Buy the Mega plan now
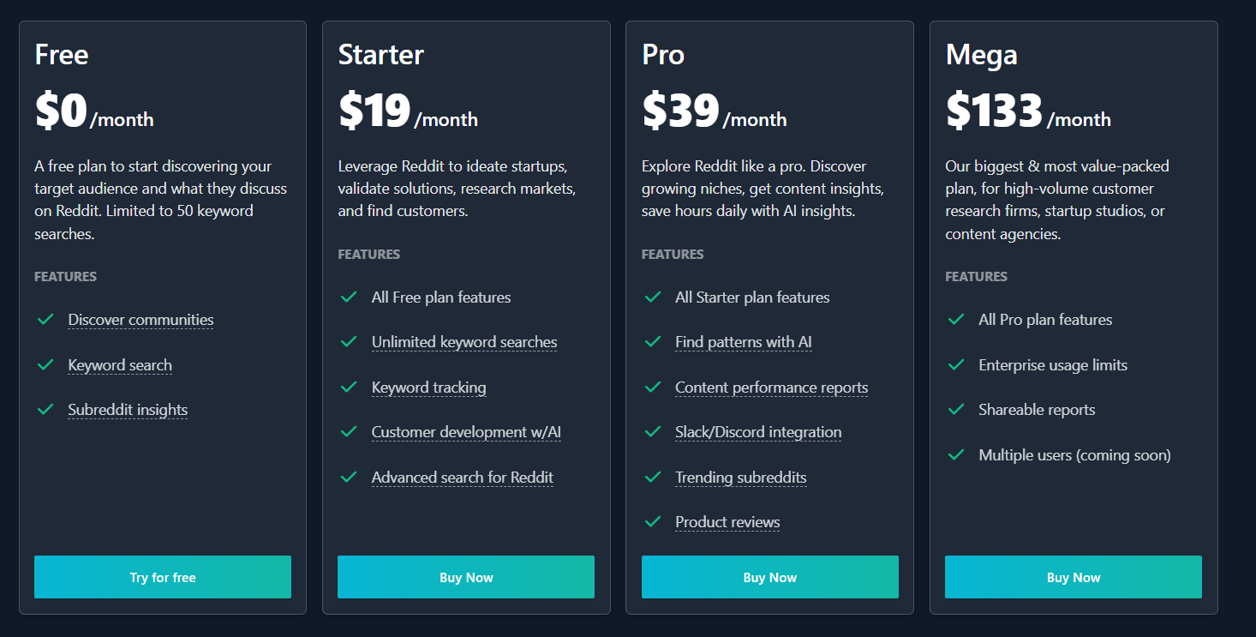 pyautogui.click(x=1074, y=577)
